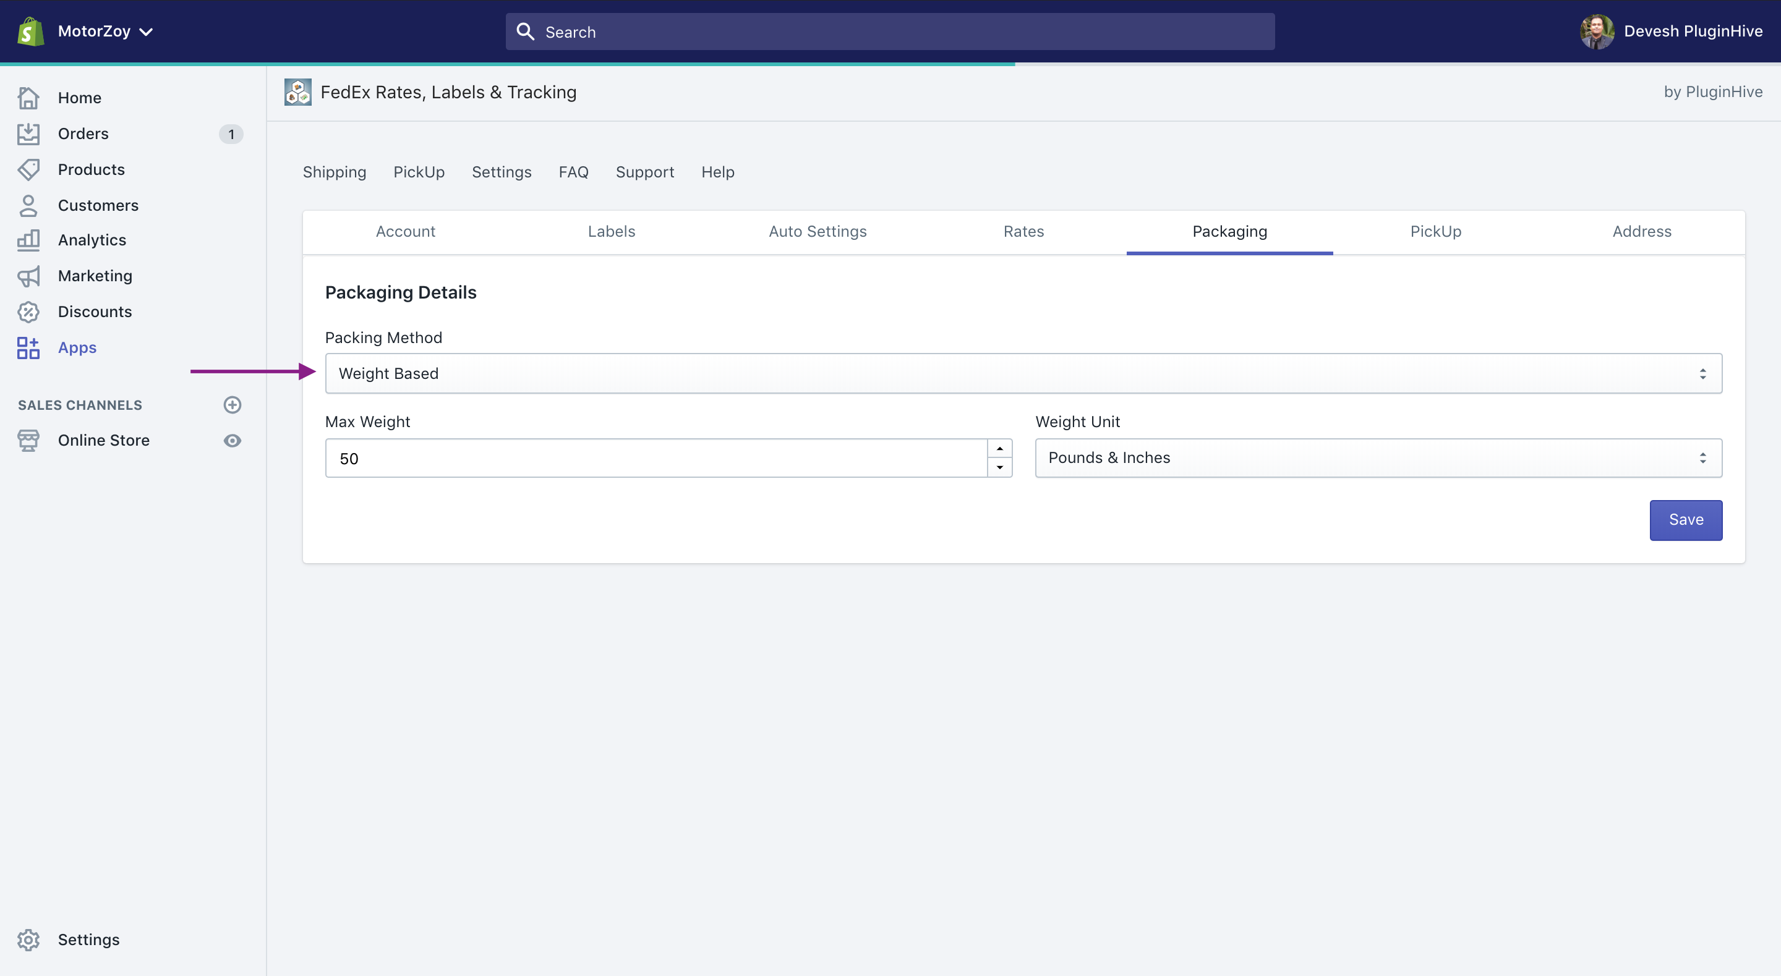
Task: Open Weight Unit Pounds & Inches dropdown
Action: point(1378,457)
